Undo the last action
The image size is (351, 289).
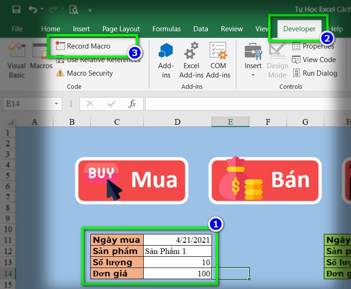(x=33, y=9)
